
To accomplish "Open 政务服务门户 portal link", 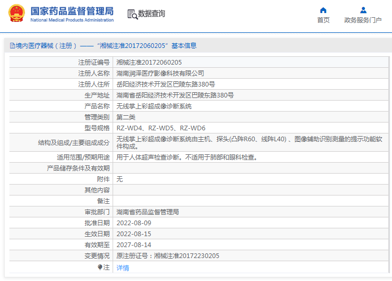I will tap(363, 20).
